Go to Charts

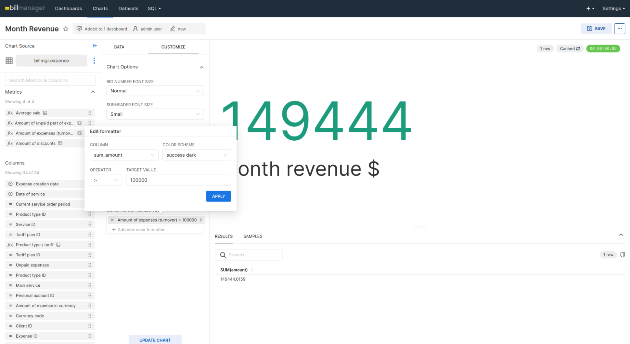[100, 9]
